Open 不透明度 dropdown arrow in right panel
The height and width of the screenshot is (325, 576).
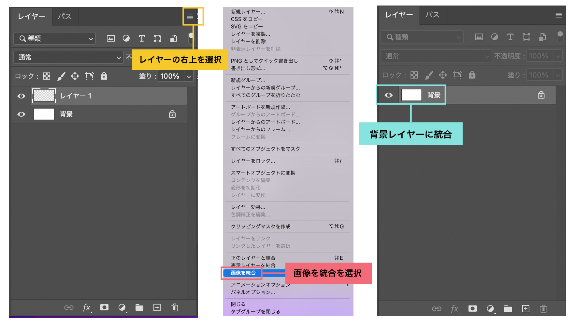tap(558, 56)
